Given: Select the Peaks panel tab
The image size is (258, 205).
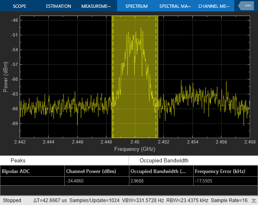Looking at the screenshot, I should [18, 161].
